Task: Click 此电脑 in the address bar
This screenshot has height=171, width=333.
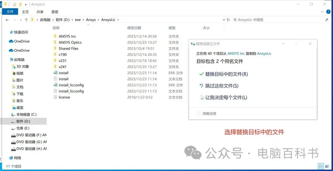Action: [x=45, y=20]
